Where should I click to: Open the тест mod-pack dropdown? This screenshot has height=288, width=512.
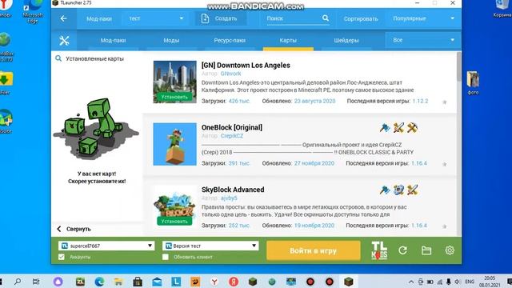click(155, 18)
